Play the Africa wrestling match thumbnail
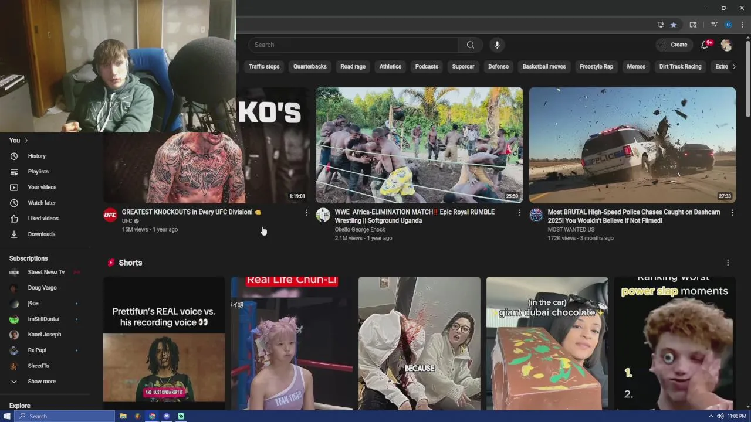751x422 pixels. coord(420,145)
